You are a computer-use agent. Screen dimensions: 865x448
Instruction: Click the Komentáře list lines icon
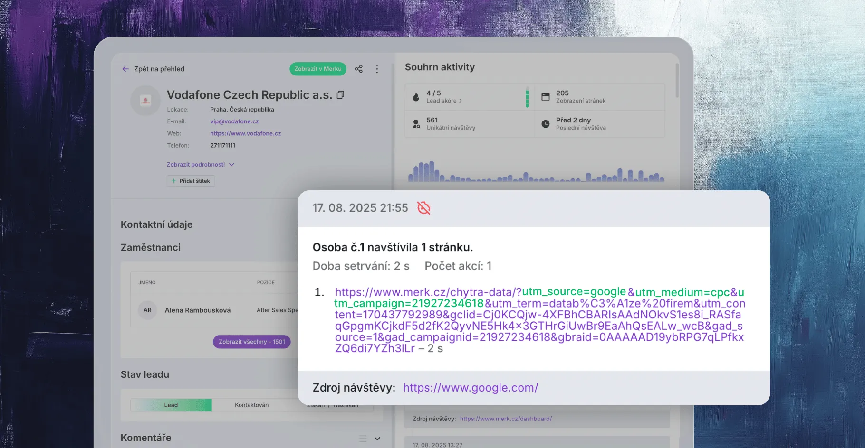[363, 439]
